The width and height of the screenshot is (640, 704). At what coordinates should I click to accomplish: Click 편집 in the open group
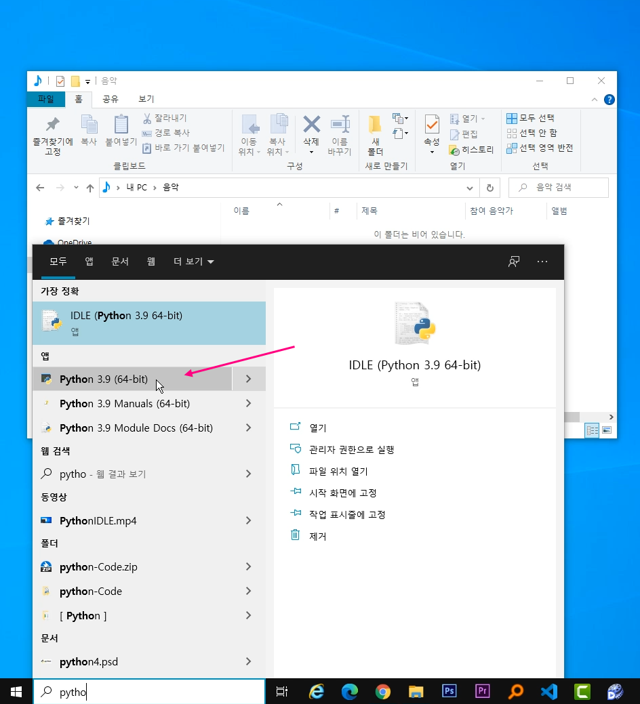(x=464, y=134)
